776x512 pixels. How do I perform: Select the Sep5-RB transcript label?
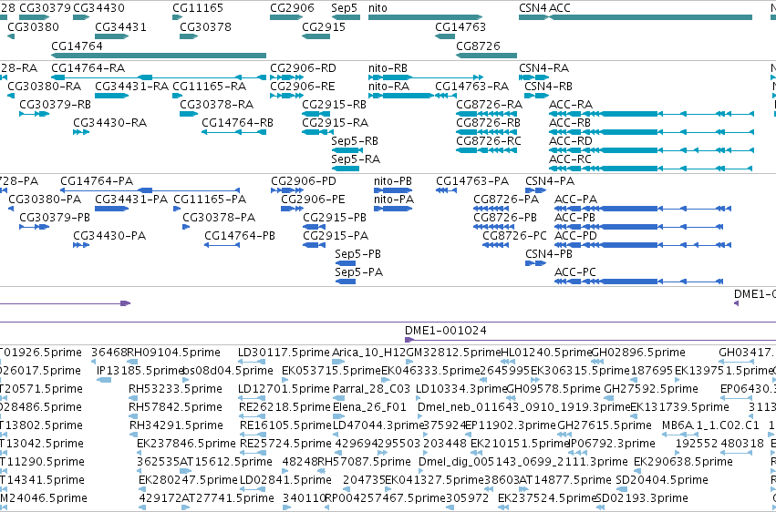tap(355, 141)
